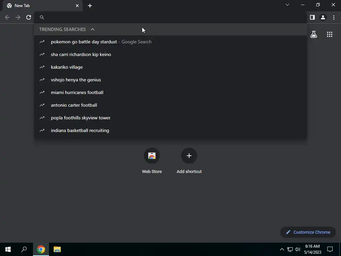Open the tab search dropdown arrow
The image size is (341, 256).
(x=287, y=5)
